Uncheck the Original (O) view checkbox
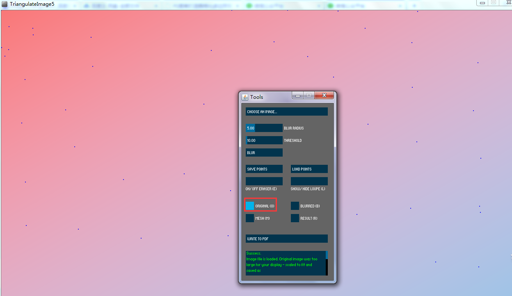The width and height of the screenshot is (512, 296). click(x=250, y=206)
